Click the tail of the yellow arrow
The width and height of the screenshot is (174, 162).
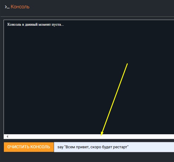coord(127,64)
